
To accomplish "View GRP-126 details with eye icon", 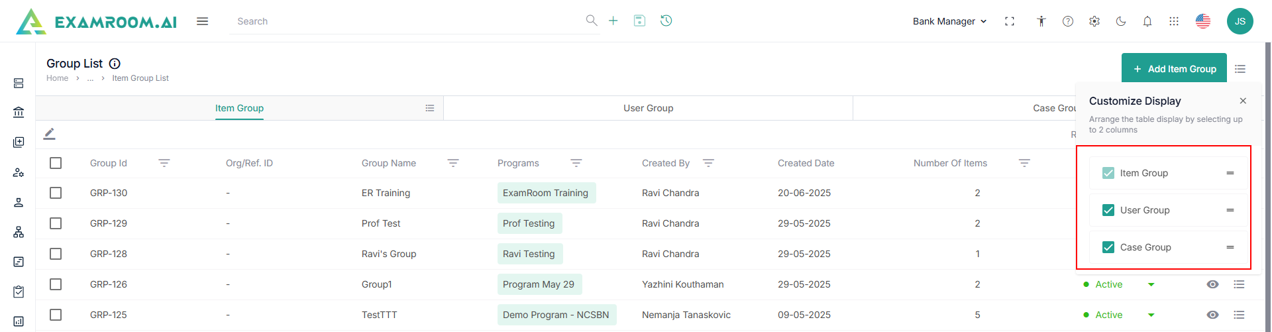I will pos(1212,284).
